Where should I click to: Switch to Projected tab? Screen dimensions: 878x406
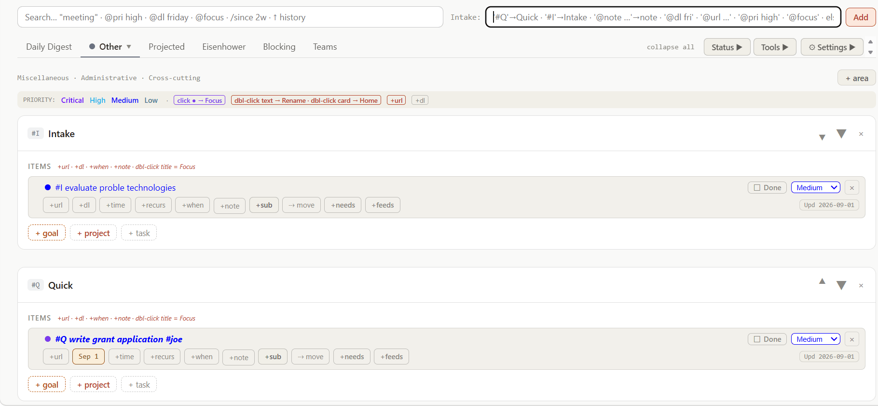[166, 47]
